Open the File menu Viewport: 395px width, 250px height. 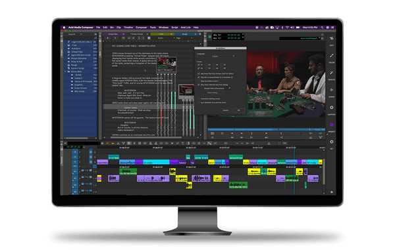[98, 28]
